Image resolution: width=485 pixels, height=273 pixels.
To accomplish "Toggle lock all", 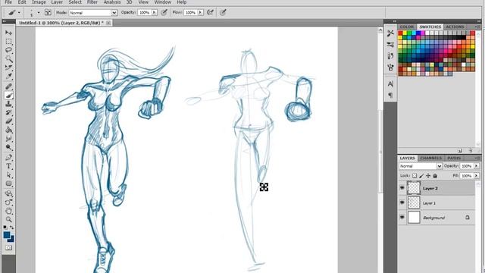I will [435, 175].
